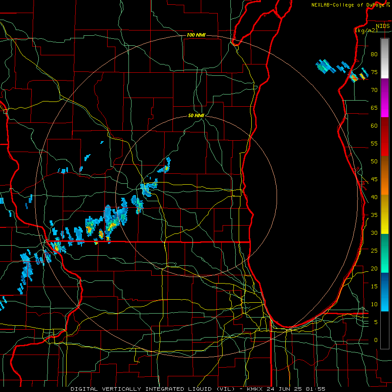Pick the dark red band of the VIL scale
Viewport: 392px width, 392px height.
tap(385, 137)
